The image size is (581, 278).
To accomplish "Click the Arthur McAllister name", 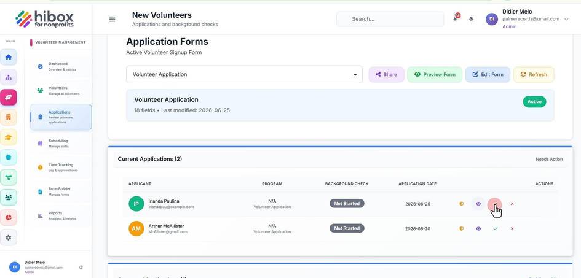I will [166, 226].
